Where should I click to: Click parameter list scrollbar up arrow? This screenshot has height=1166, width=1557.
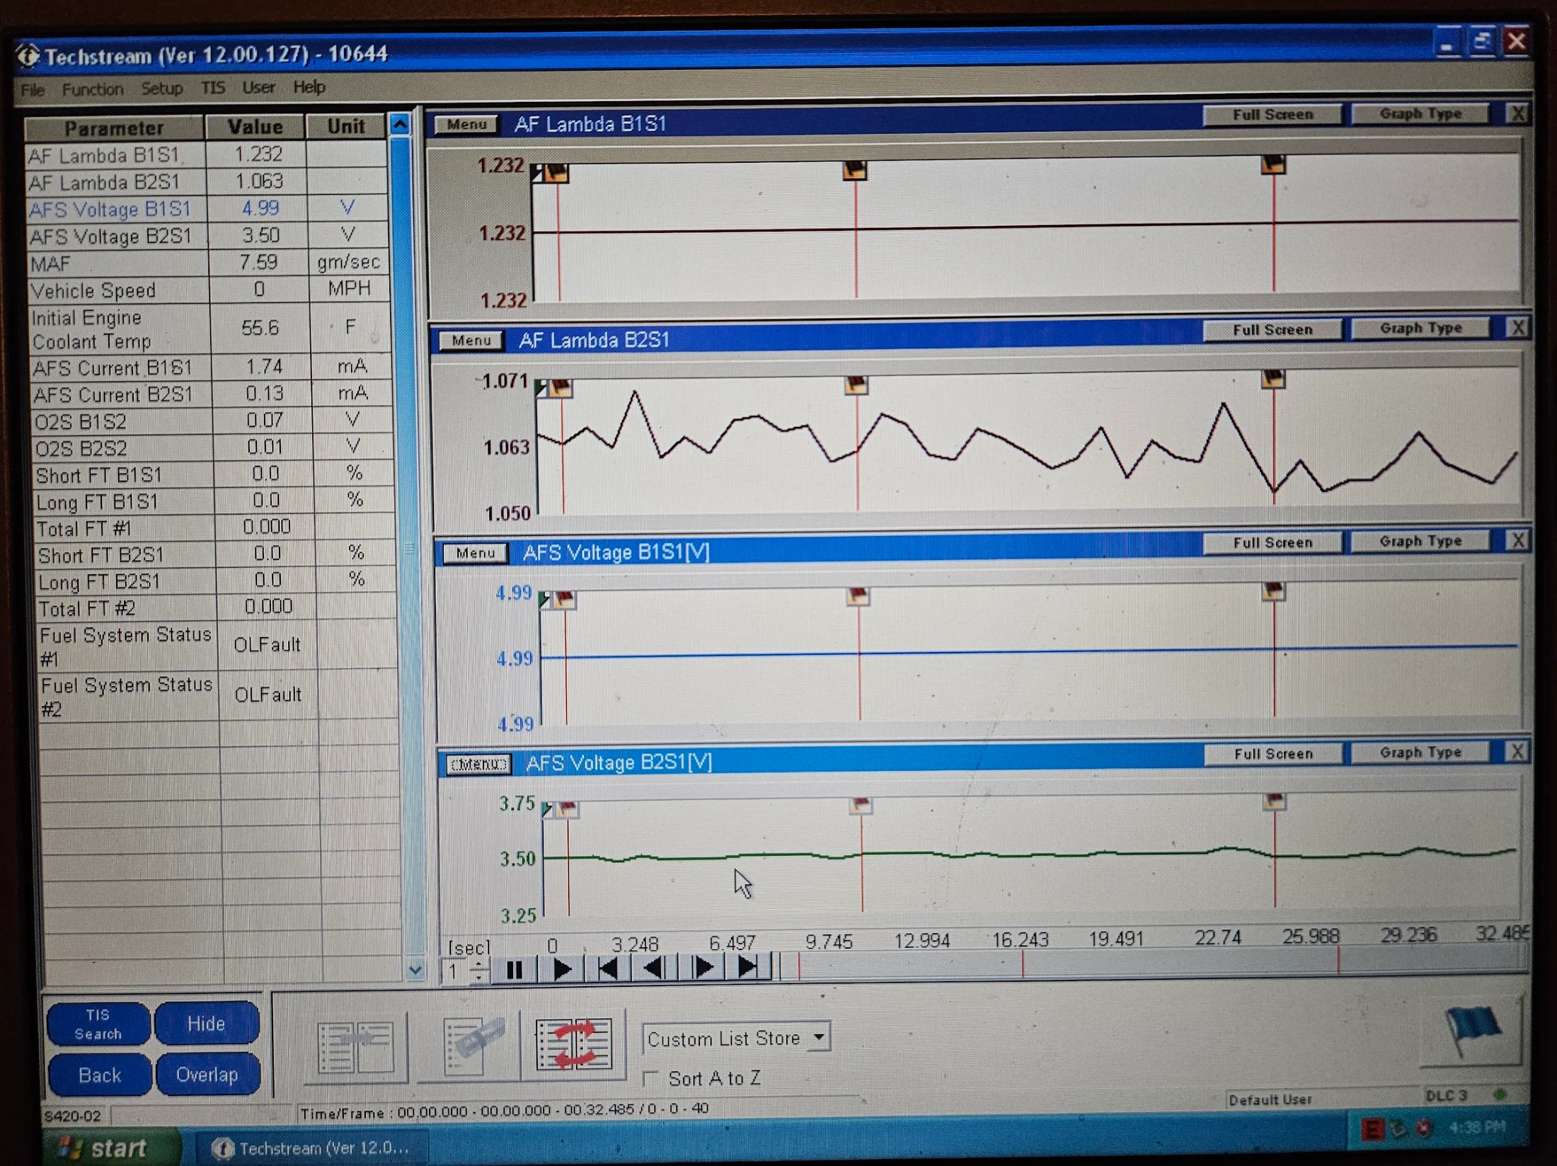(400, 125)
